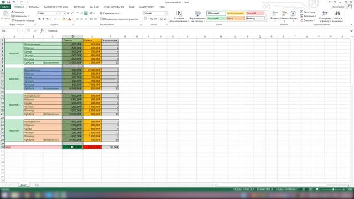Switch to the ВИД tab
The height and width of the screenshot is (199, 354).
pos(132,7)
